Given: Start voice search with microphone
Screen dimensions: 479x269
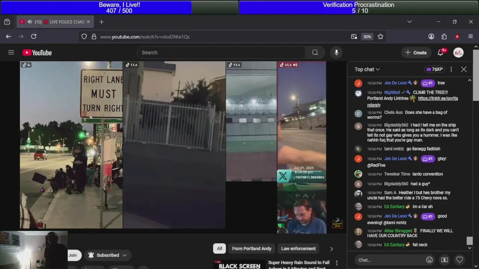Looking at the screenshot, I should (x=336, y=53).
